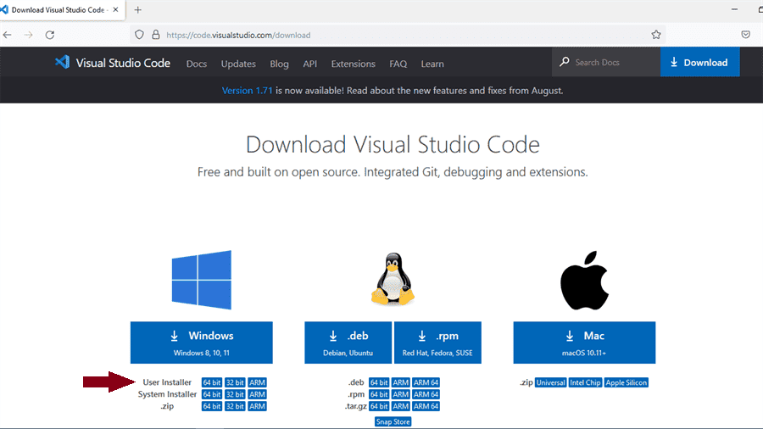Download the .tar.gz ARM archive

click(x=400, y=406)
